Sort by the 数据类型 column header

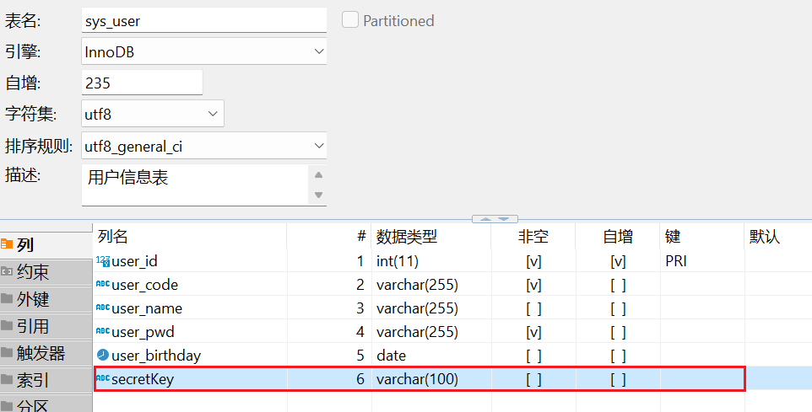click(x=431, y=237)
